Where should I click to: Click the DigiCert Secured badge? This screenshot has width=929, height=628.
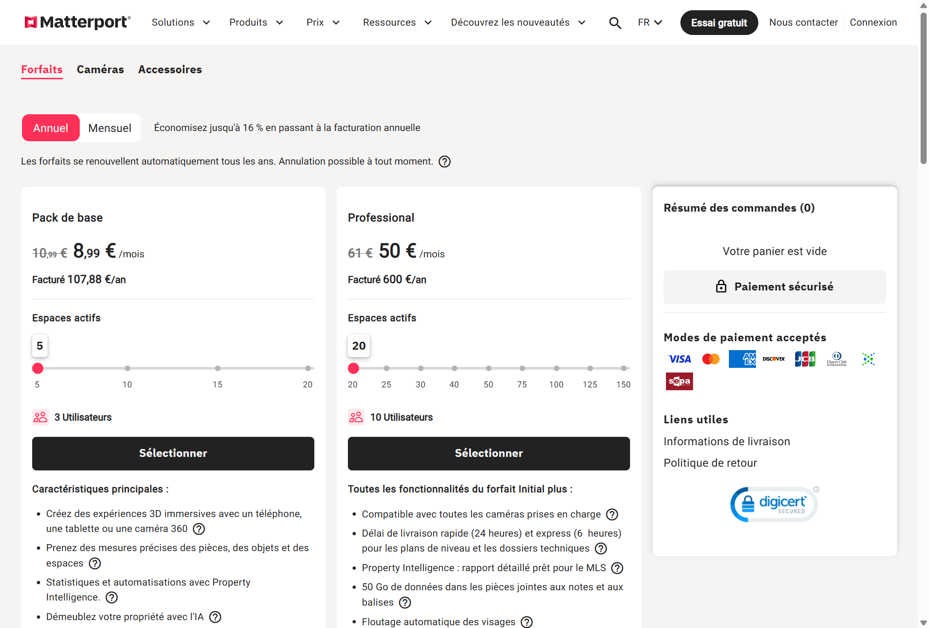pos(774,504)
